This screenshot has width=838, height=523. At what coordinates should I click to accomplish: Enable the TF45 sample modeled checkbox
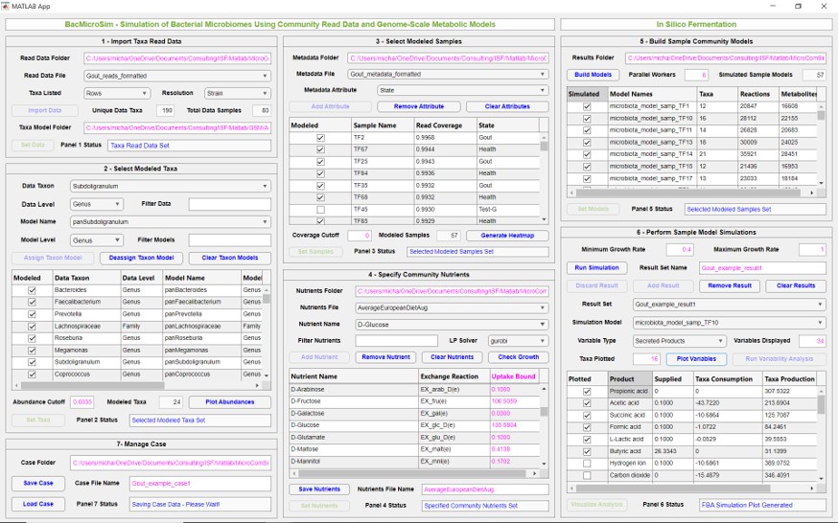point(320,209)
